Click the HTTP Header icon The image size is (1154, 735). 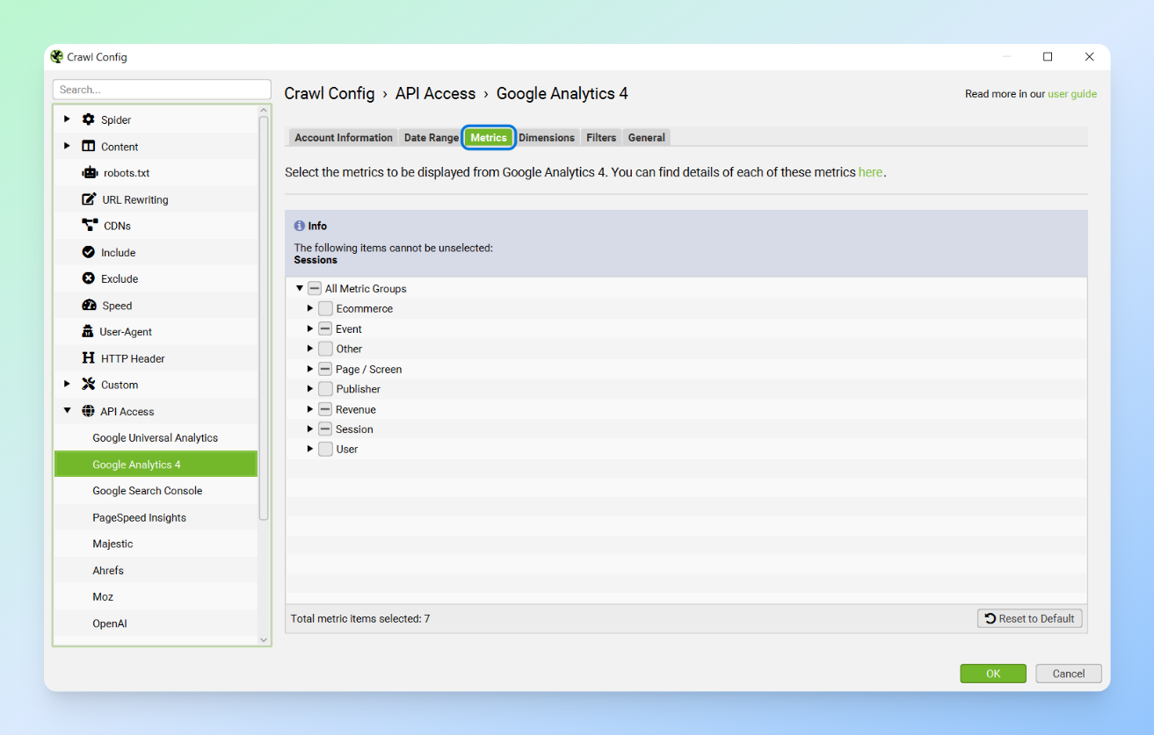click(88, 358)
